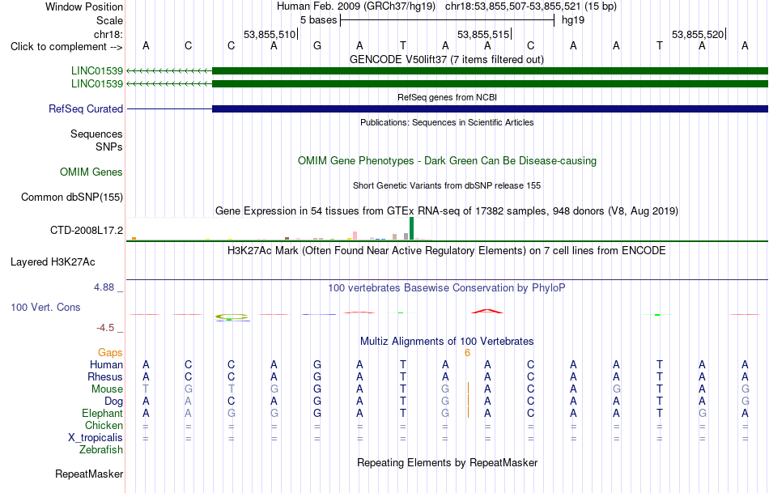Click the Window Position label
The width and height of the screenshot is (769, 493).
[x=84, y=6]
